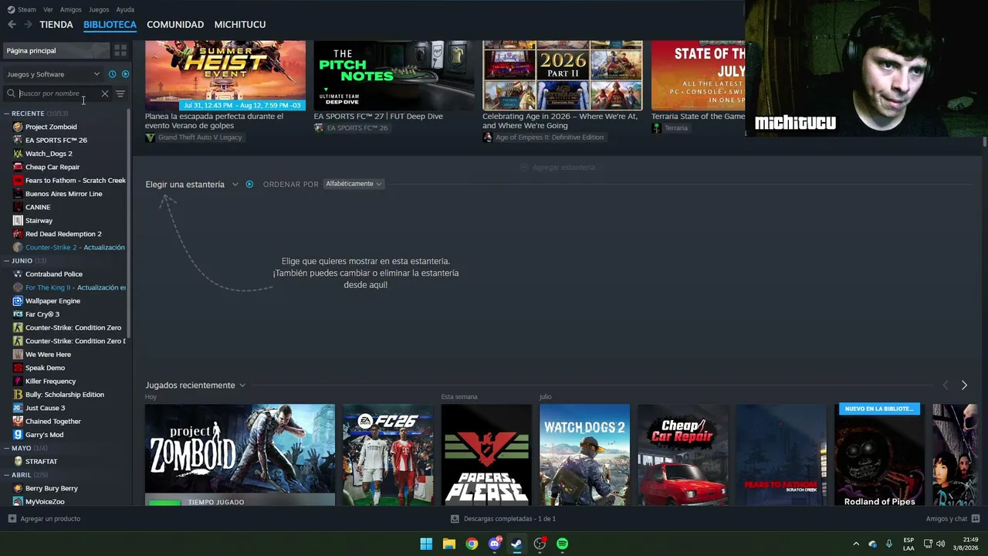Click the Project Zomboid game icon
This screenshot has height=556, width=988.
pos(18,127)
